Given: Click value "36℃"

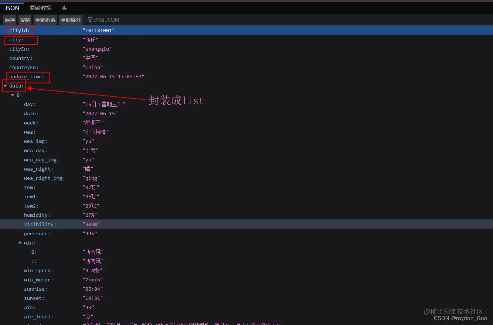Looking at the screenshot, I should (91, 196).
